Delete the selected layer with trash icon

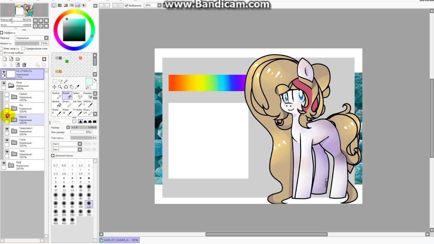24,65
